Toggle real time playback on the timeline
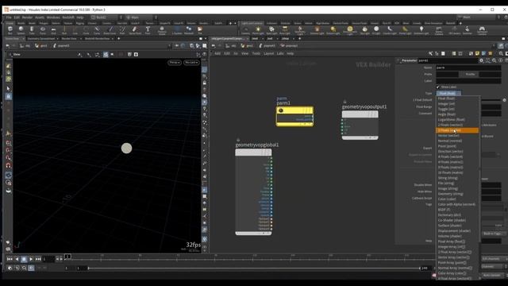Screen dimensions: 508x286 click(x=31, y=268)
